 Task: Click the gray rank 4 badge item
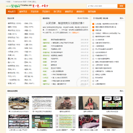pyautogui.click(x=93, y=33)
